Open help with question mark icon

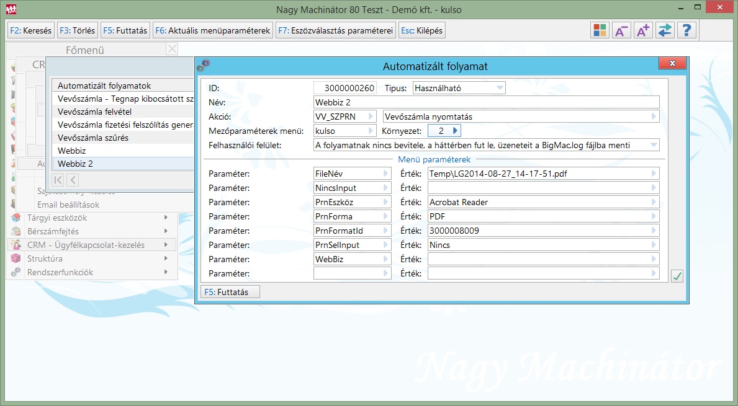[x=686, y=30]
